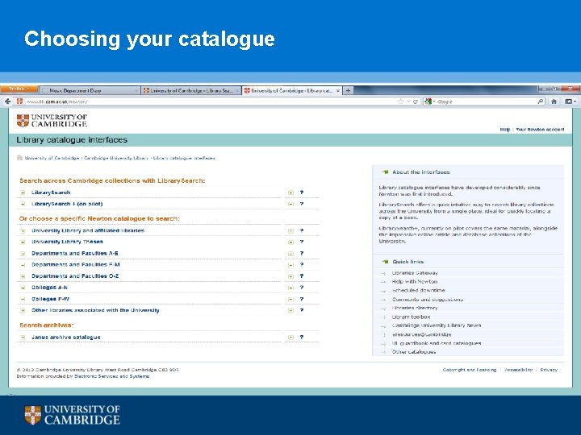Image resolution: width=581 pixels, height=435 pixels.
Task: Click the reload page icon in address bar
Action: point(416,101)
